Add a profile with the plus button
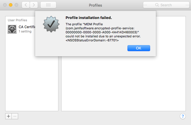The width and height of the screenshot is (191, 125). point(9,116)
